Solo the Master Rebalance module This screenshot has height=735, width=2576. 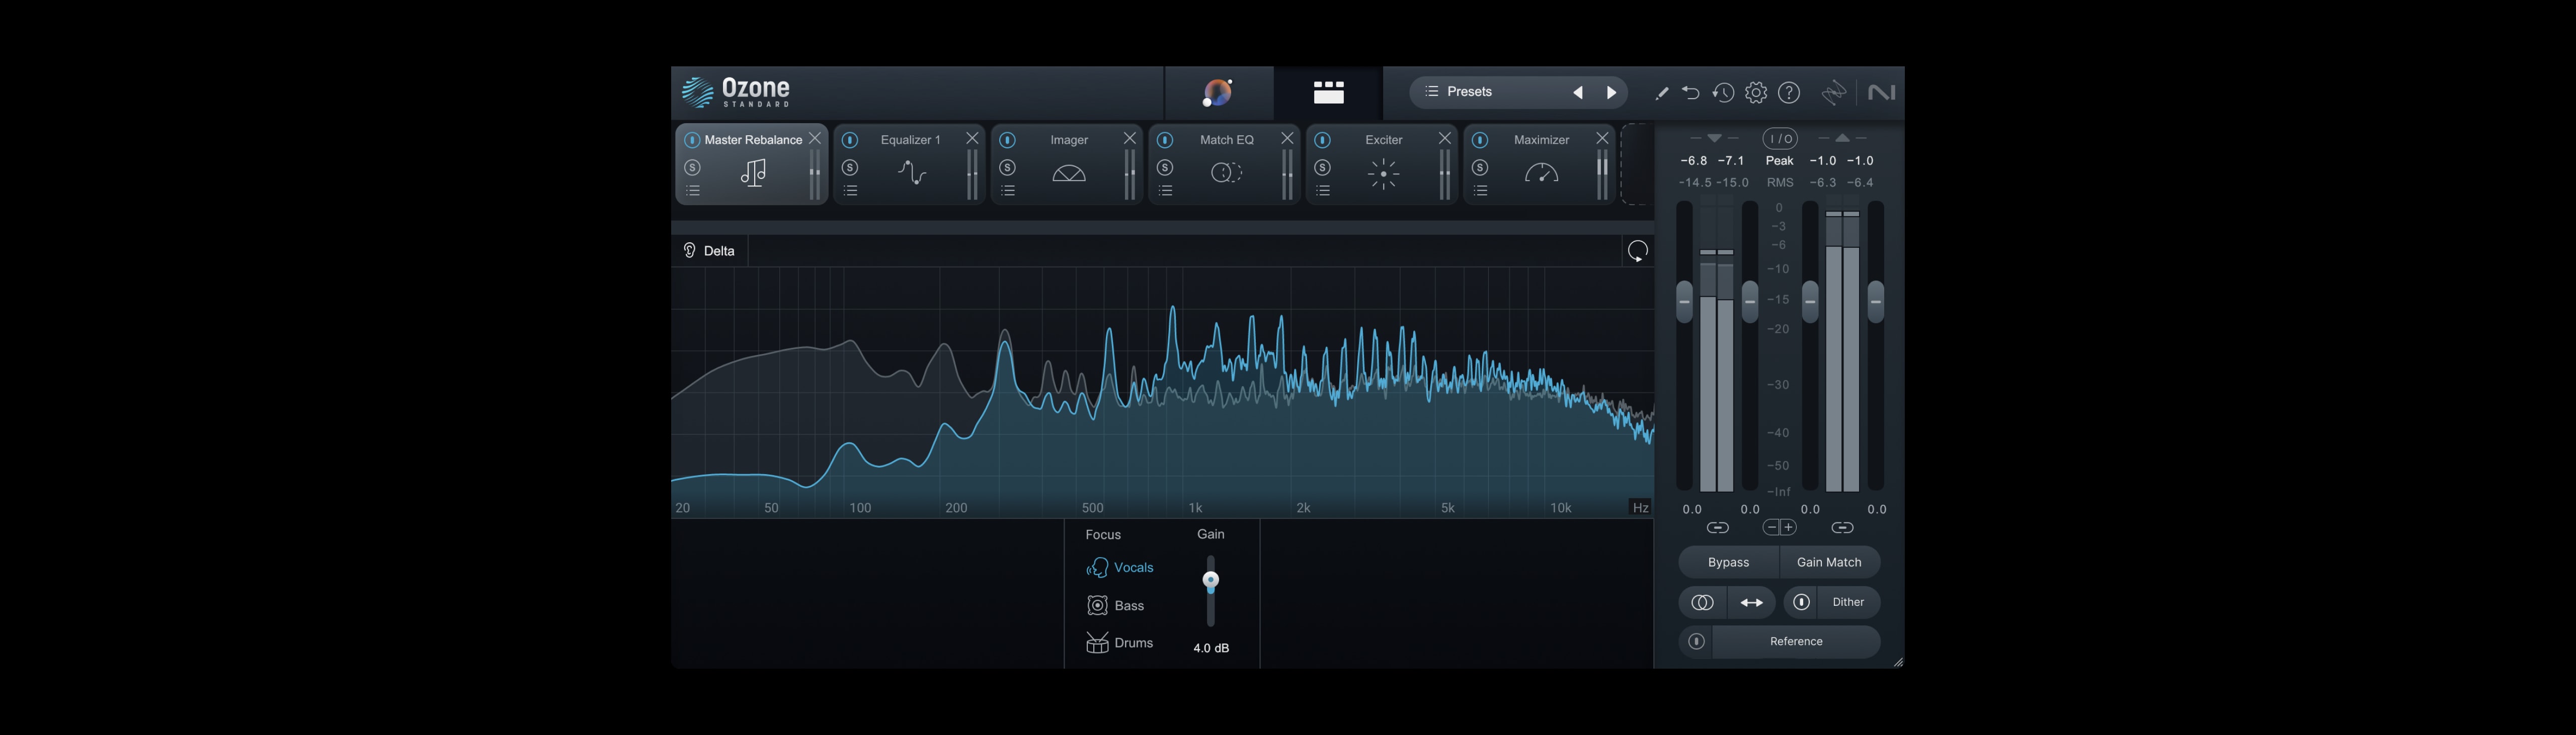[692, 167]
